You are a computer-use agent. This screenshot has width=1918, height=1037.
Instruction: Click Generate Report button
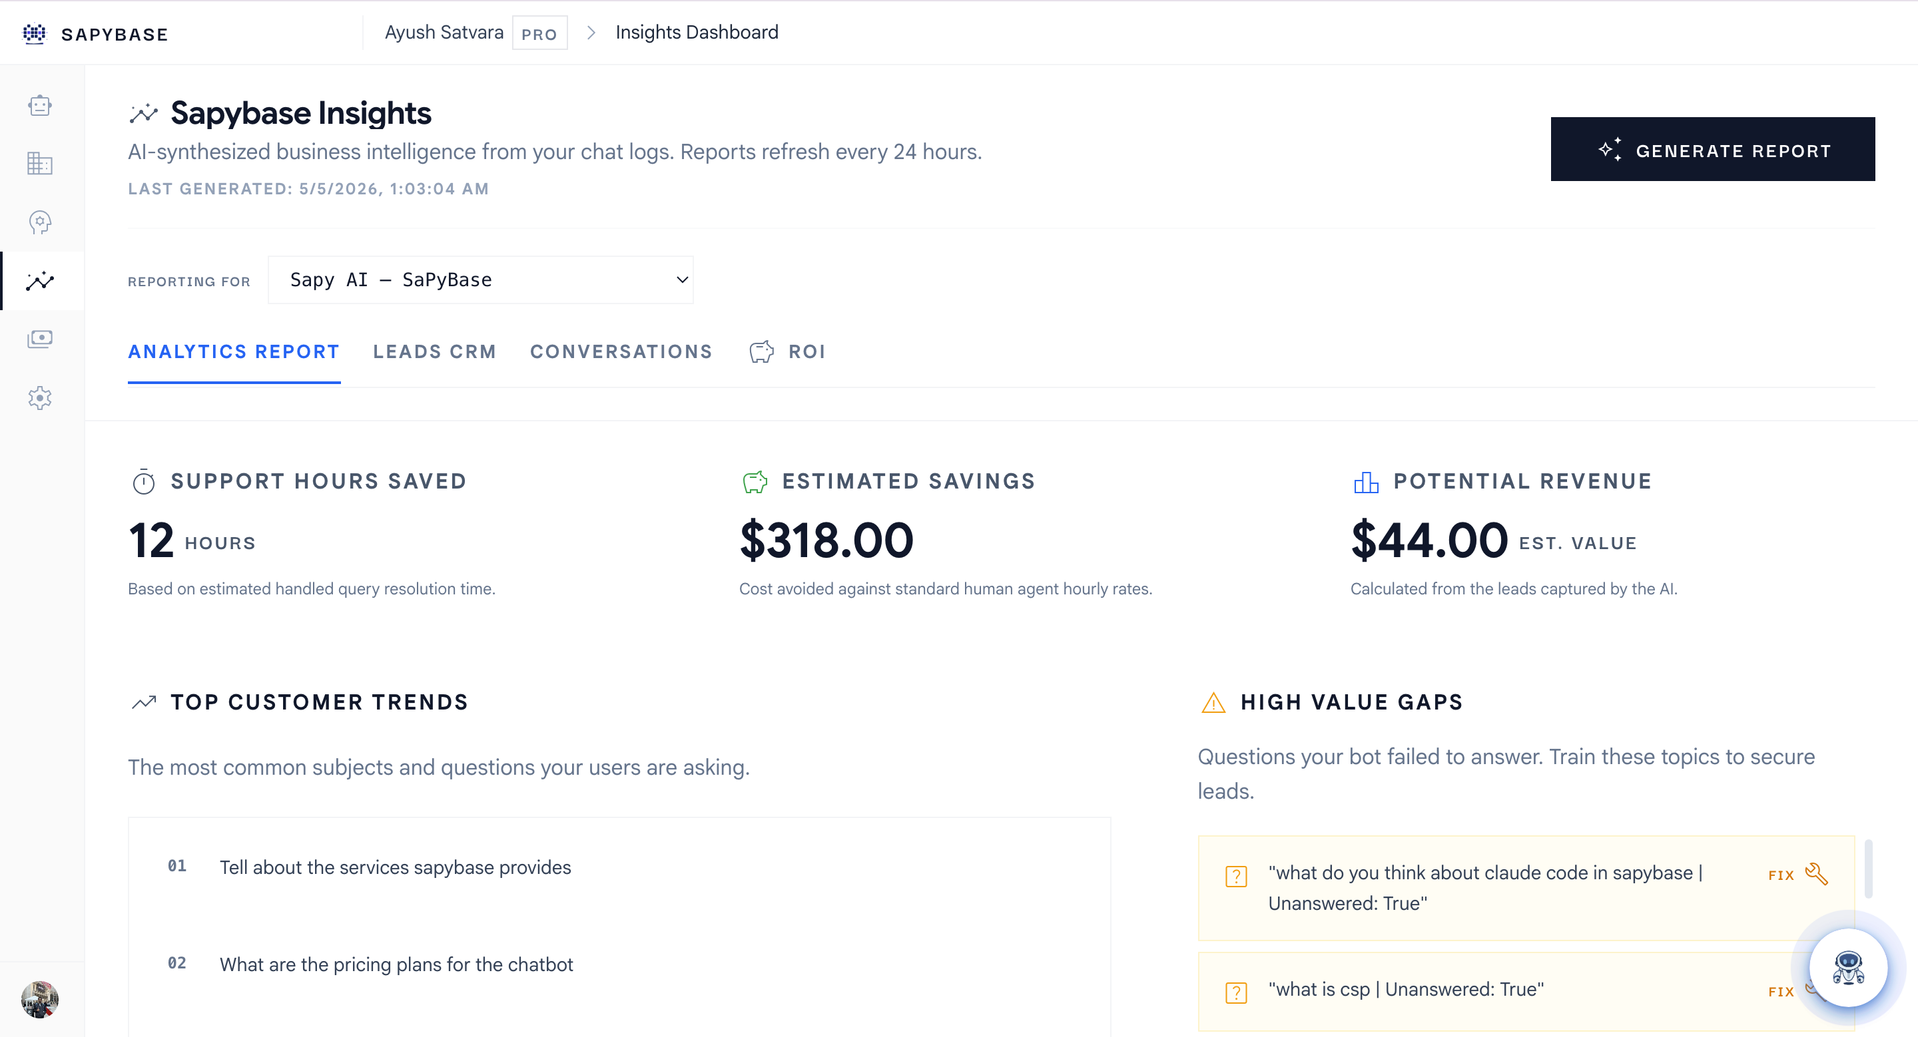point(1712,149)
